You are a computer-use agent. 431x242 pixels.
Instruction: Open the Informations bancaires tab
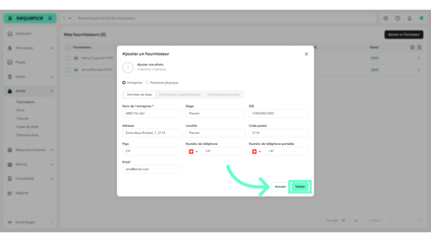coord(224,94)
